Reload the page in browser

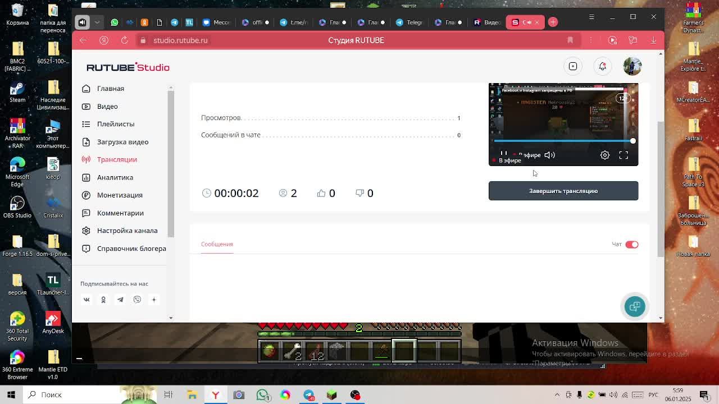(x=125, y=40)
